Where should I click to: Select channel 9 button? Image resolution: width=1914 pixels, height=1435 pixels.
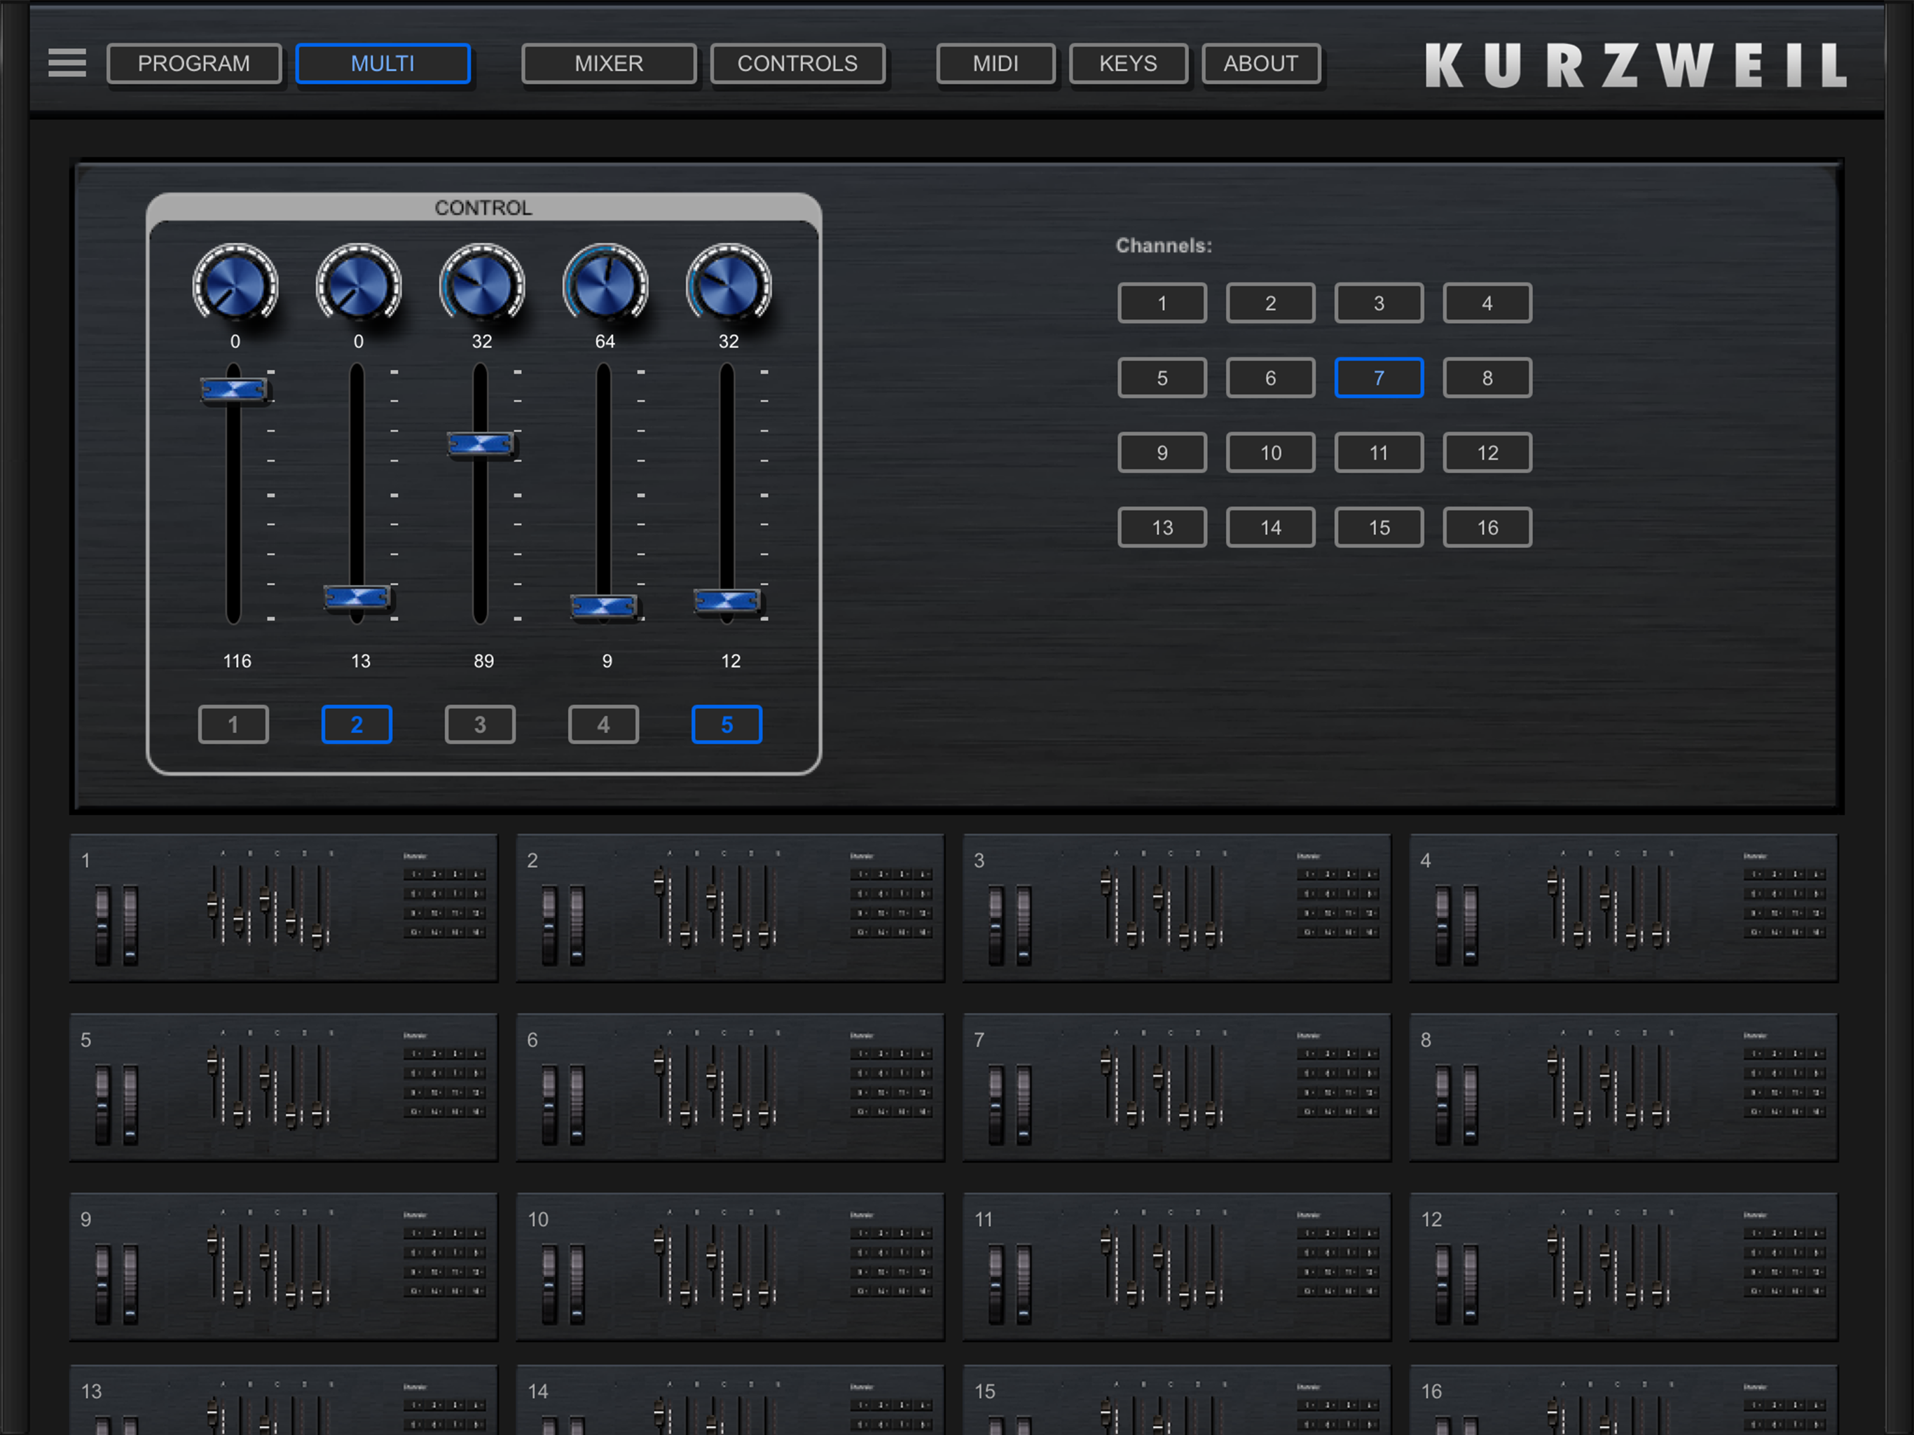[x=1162, y=453]
